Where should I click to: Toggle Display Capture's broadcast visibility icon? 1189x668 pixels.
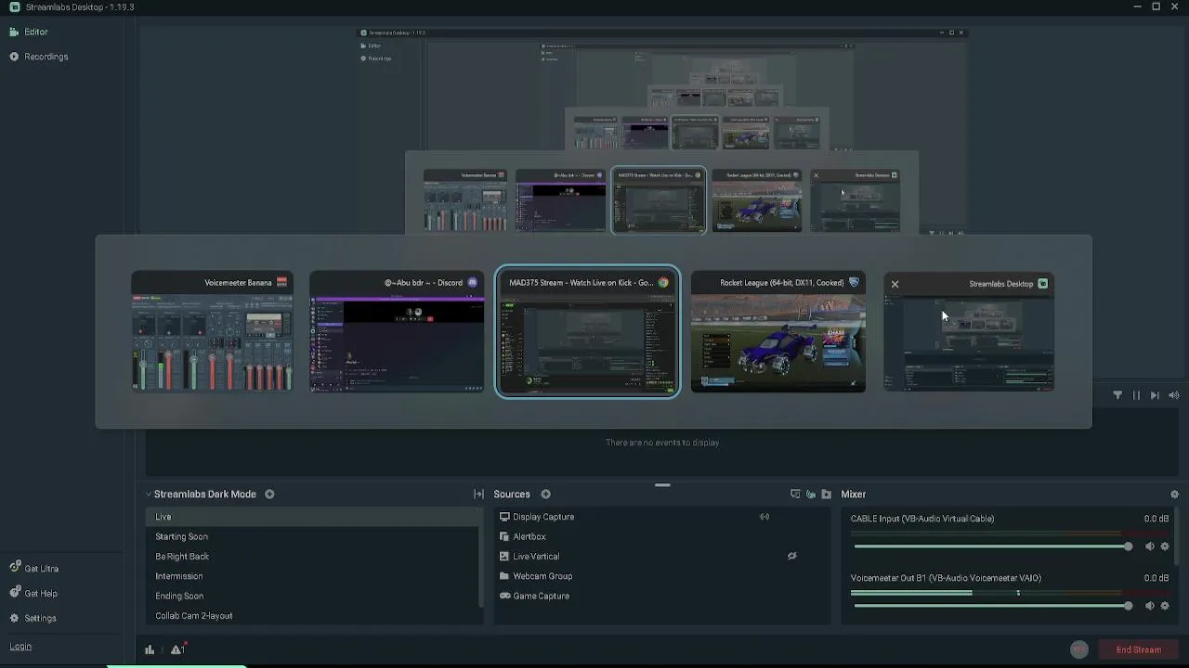(x=764, y=517)
